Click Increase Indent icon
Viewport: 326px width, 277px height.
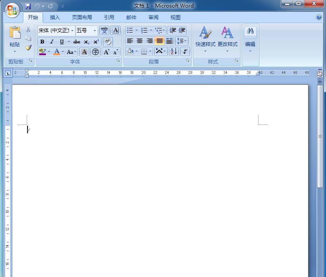click(182, 30)
